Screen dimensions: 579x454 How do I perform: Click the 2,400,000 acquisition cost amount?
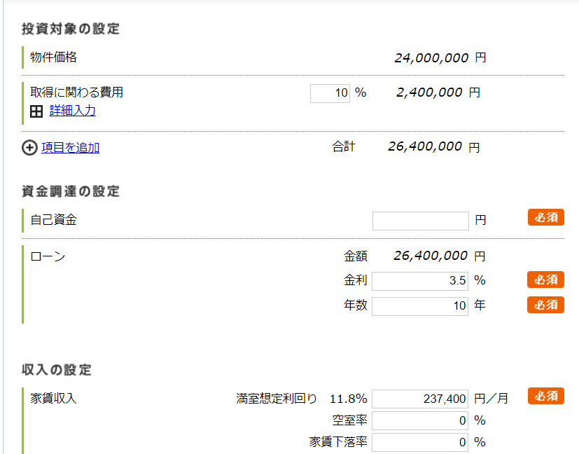pos(428,92)
